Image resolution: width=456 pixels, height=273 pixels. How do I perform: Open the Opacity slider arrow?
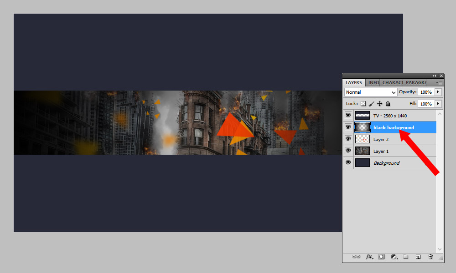point(438,92)
